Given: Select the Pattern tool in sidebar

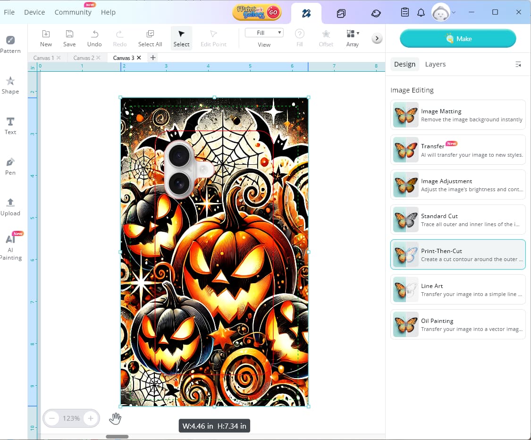Looking at the screenshot, I should 10,44.
